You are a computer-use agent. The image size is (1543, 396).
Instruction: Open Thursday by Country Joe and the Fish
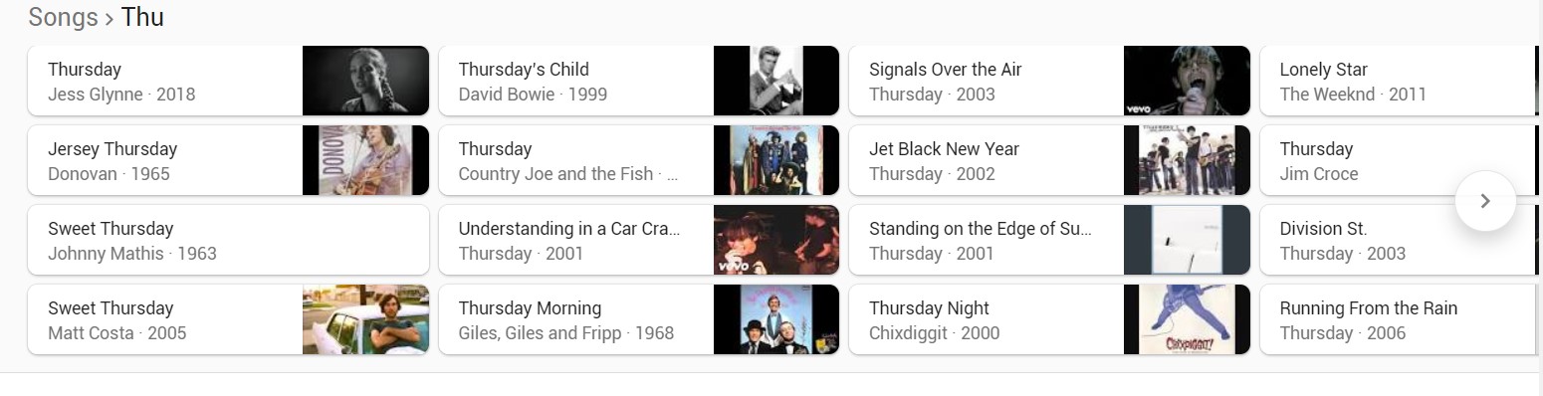638,161
